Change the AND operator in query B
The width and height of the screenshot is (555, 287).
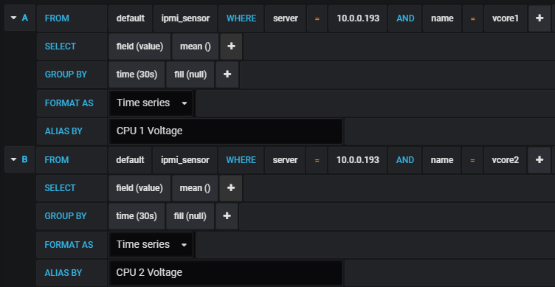[x=405, y=160]
